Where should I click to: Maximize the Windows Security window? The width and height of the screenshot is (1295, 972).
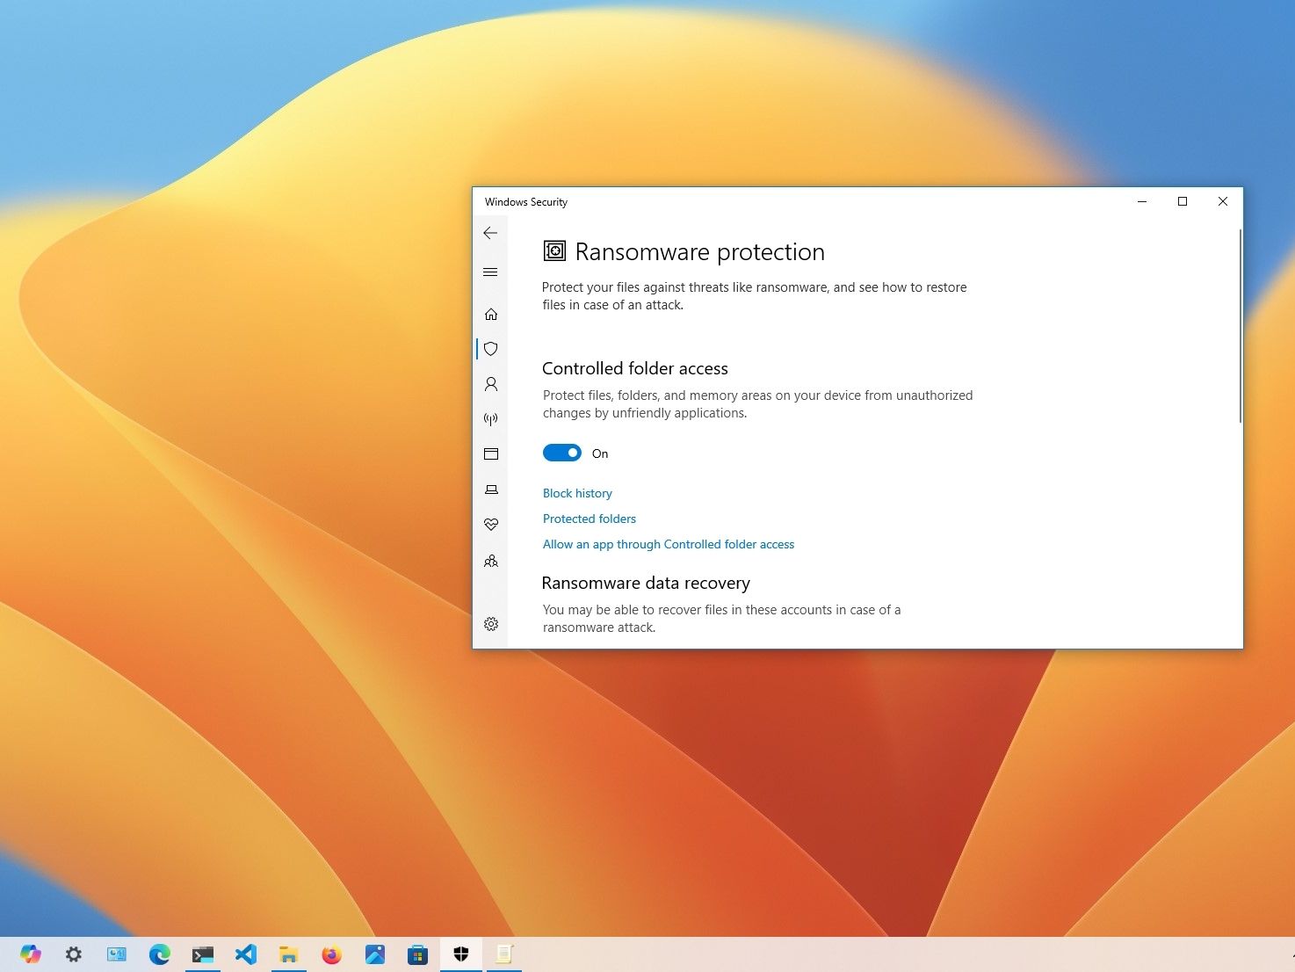coord(1183,201)
